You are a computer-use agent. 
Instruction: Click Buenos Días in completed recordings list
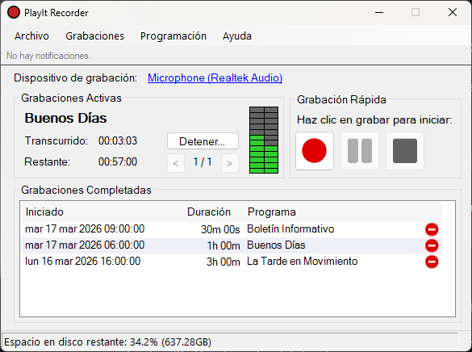[276, 245]
